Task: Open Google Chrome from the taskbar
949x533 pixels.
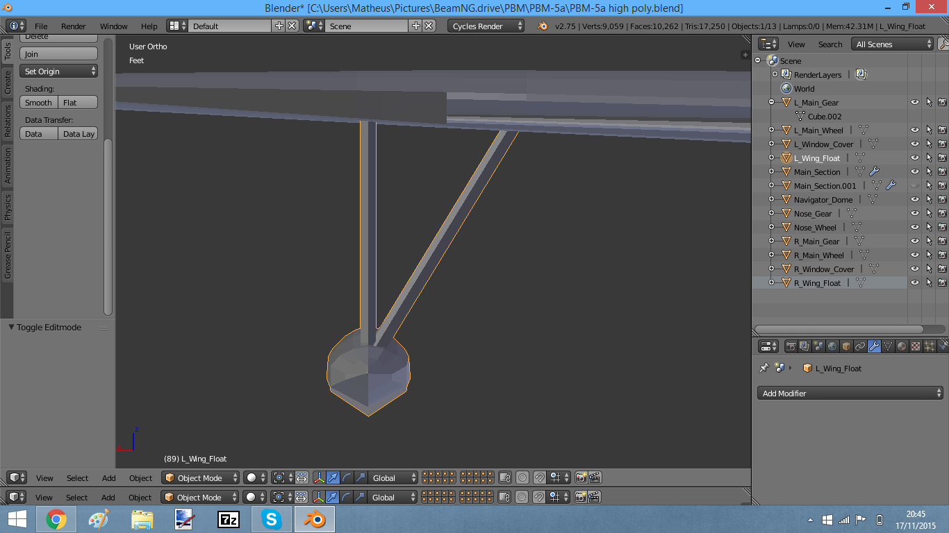Action: tap(56, 519)
